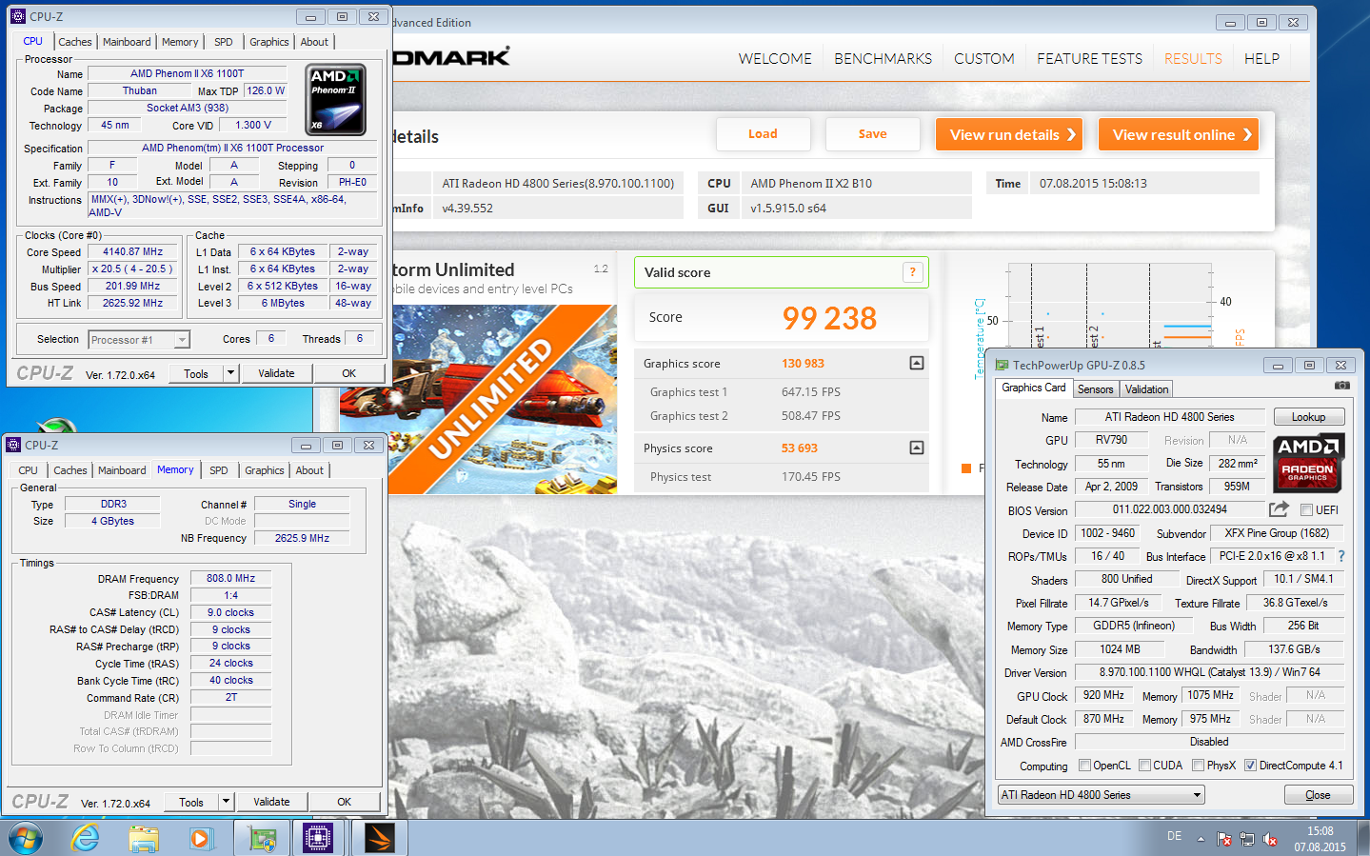Open the Windows Start menu

pyautogui.click(x=25, y=838)
